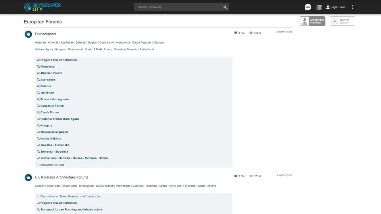The height and width of the screenshot is (214, 381).
Task: Click chat icon beside Nordic & Baltic
Action: (x=38, y=139)
